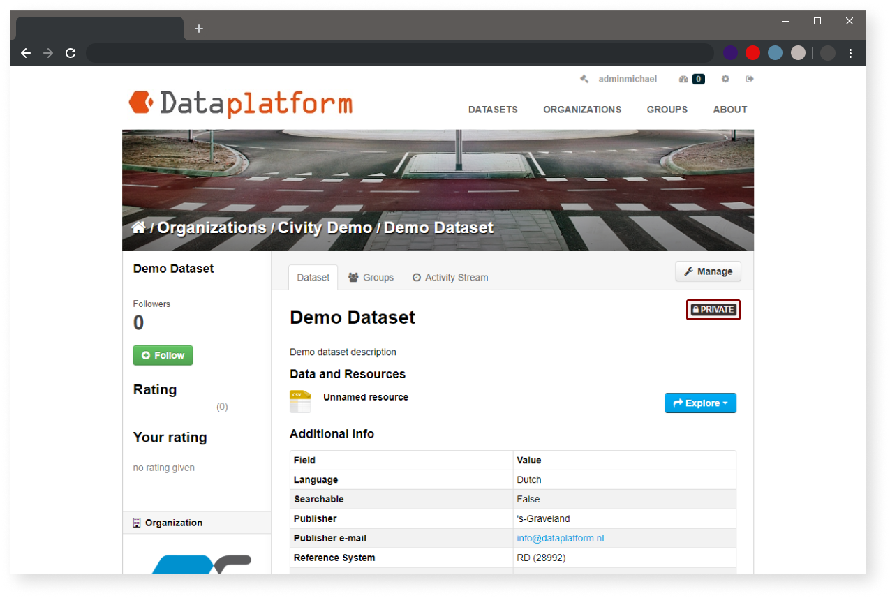Screen dimensions: 890x598
Task: Click the 'Data and Resources' heading
Action: [348, 374]
